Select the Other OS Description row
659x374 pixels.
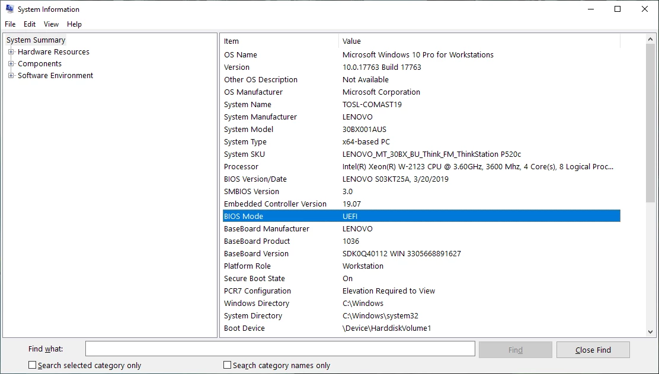420,80
